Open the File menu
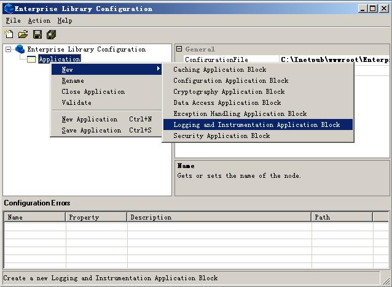392x287 pixels. [13, 20]
